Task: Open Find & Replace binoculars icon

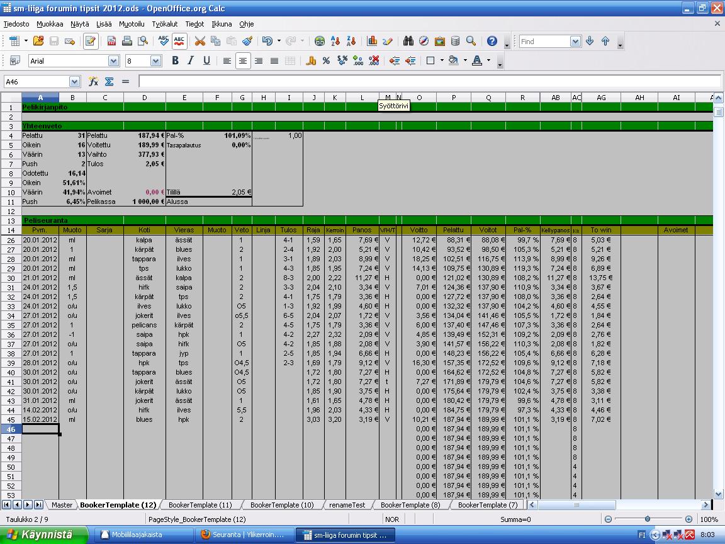Action: (x=408, y=41)
